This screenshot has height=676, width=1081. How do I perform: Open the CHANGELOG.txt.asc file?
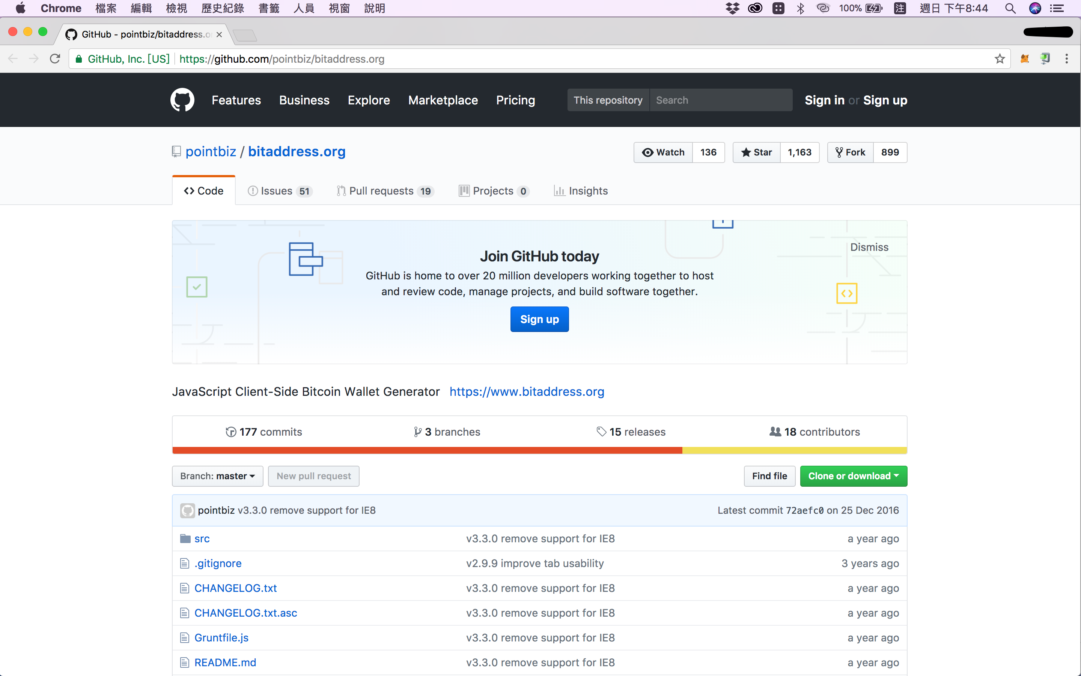click(x=246, y=613)
